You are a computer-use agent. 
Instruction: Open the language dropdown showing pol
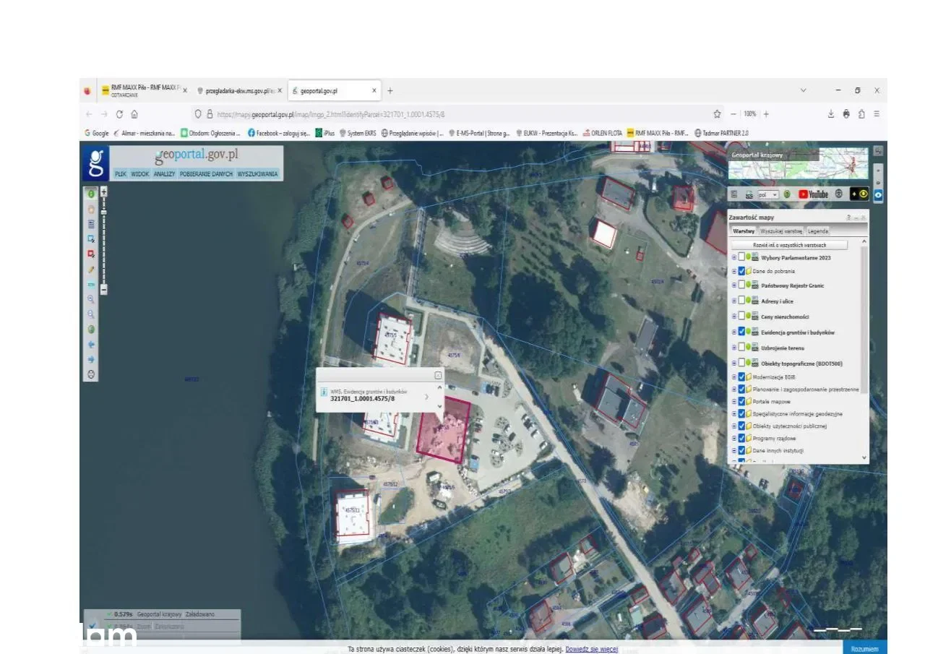[x=767, y=194]
